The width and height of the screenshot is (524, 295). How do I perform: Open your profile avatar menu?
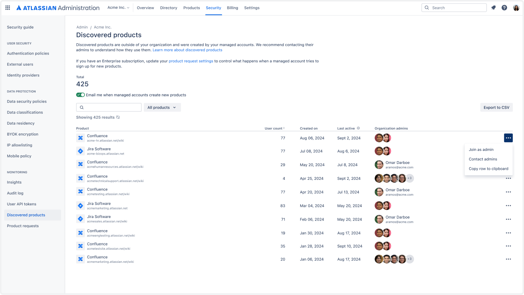(516, 7)
